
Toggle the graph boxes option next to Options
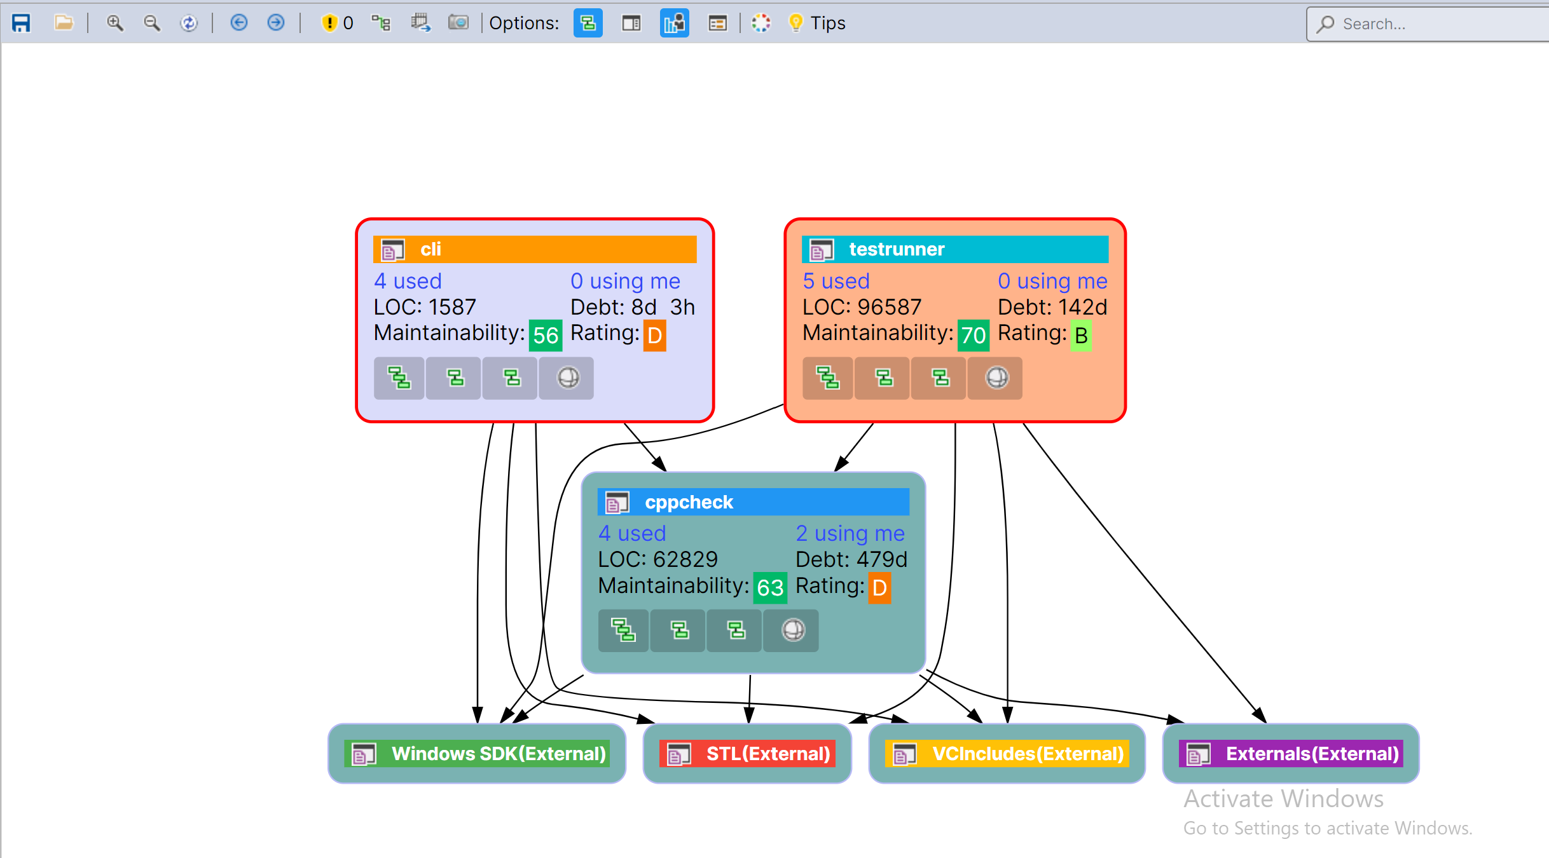click(x=588, y=23)
